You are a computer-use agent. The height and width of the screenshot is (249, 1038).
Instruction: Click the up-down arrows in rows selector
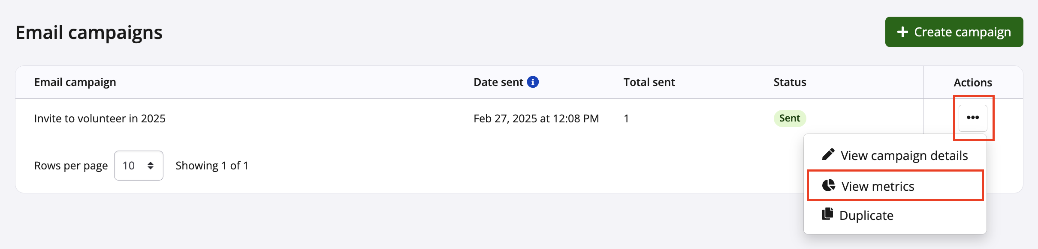point(151,166)
